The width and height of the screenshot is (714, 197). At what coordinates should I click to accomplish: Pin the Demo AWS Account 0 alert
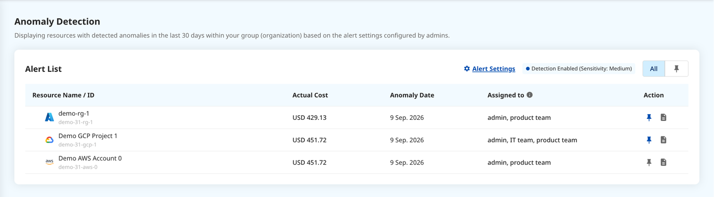coord(649,162)
